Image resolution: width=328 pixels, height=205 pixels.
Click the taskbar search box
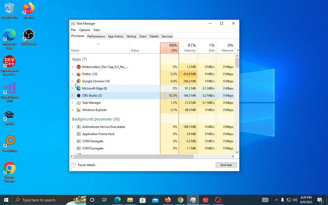point(49,200)
